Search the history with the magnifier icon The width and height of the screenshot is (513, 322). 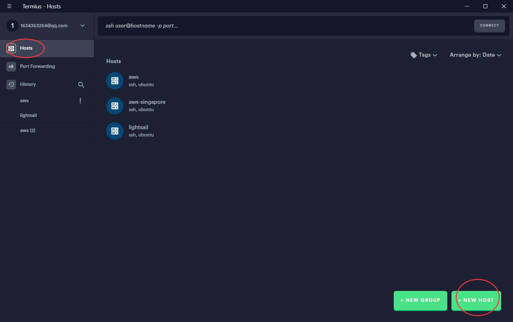81,85
